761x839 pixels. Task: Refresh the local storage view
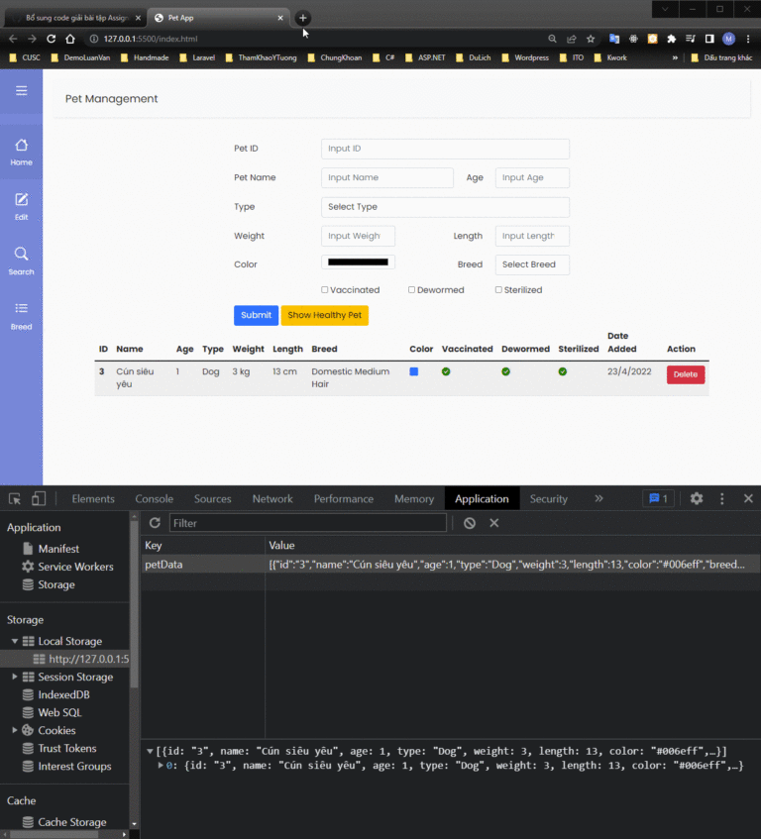pyautogui.click(x=155, y=523)
